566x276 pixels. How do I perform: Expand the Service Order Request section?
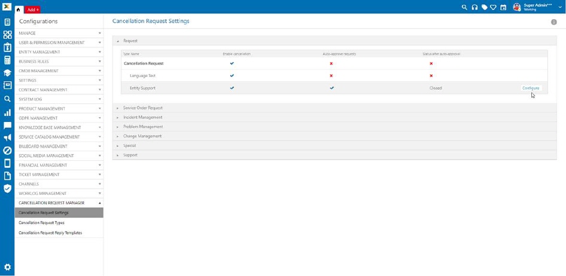(142, 108)
